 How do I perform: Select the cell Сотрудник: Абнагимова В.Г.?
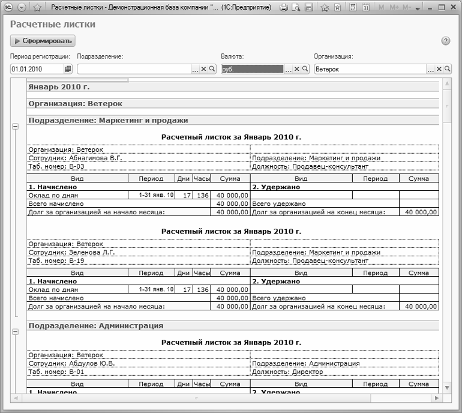pos(139,158)
